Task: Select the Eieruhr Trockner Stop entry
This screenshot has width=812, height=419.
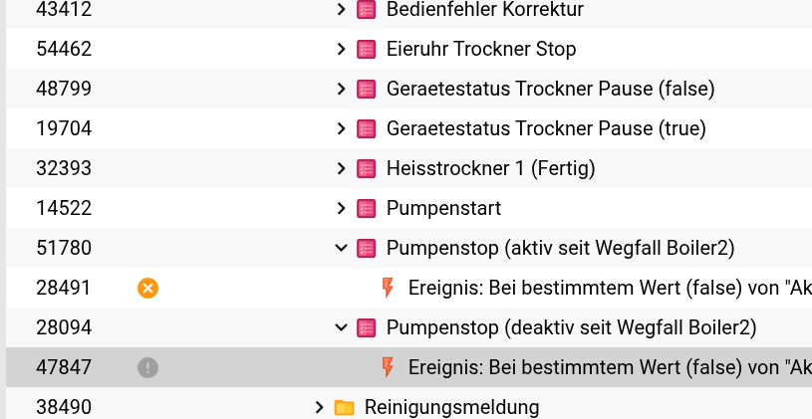Action: [481, 49]
